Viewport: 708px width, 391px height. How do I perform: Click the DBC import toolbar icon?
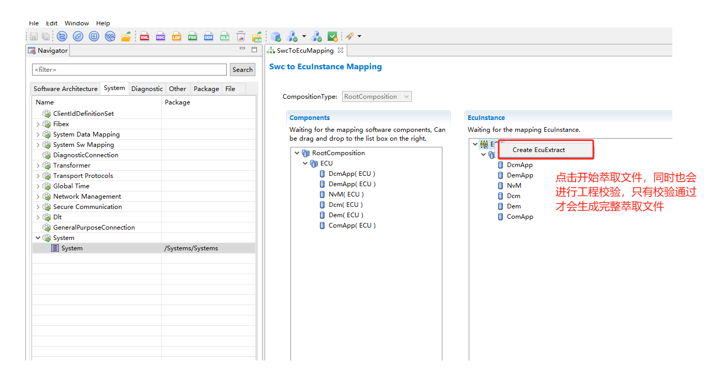click(161, 37)
